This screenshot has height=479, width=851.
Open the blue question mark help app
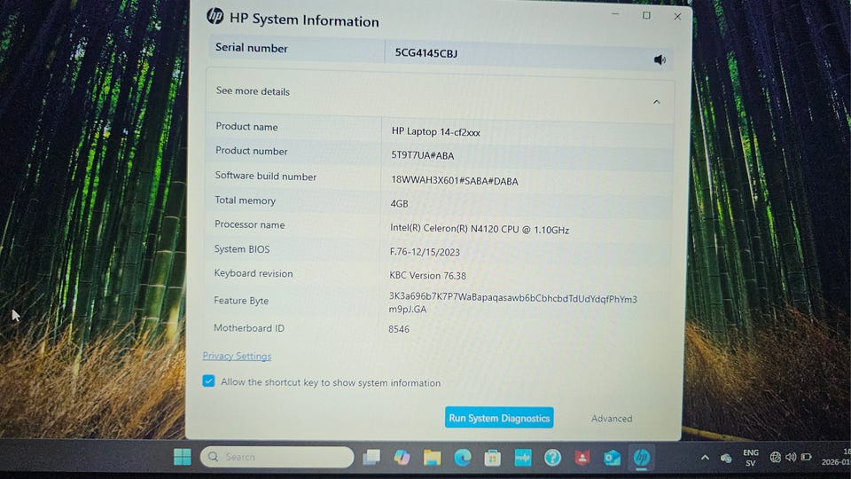552,458
